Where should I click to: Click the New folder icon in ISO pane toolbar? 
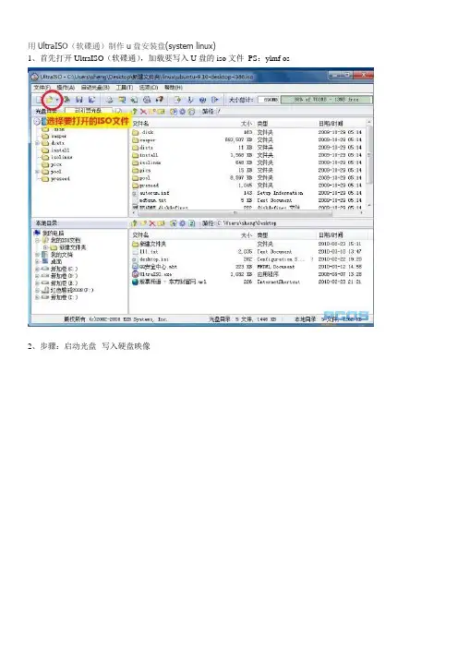151,112
